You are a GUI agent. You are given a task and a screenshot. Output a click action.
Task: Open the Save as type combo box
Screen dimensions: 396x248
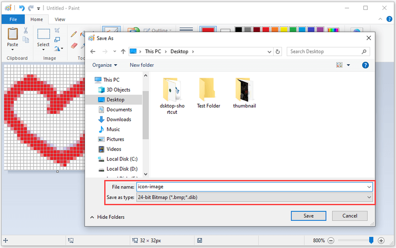254,197
